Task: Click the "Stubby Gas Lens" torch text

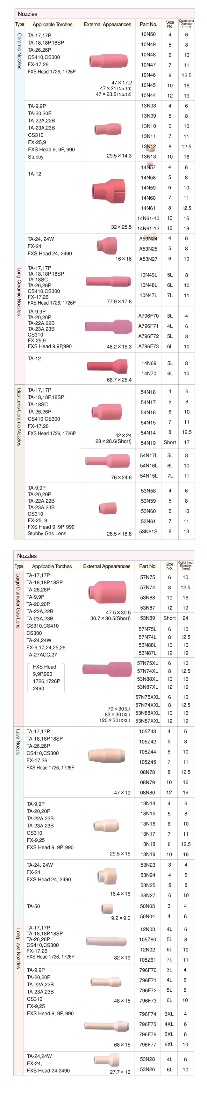Action: (47, 534)
